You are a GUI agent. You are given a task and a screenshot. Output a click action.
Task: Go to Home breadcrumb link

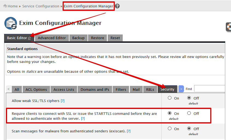point(13,6)
